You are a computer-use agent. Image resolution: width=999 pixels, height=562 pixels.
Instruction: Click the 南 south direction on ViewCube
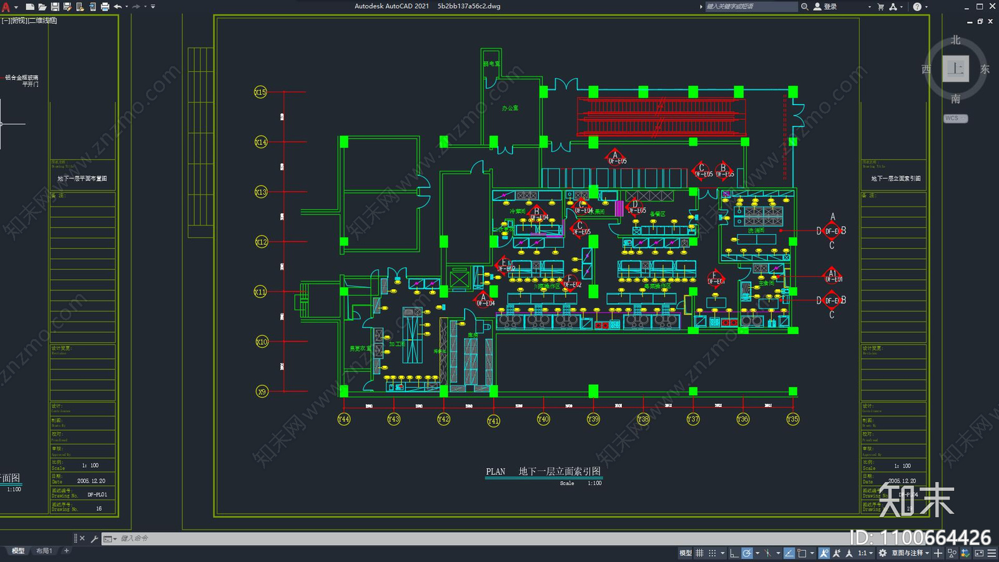[955, 99]
